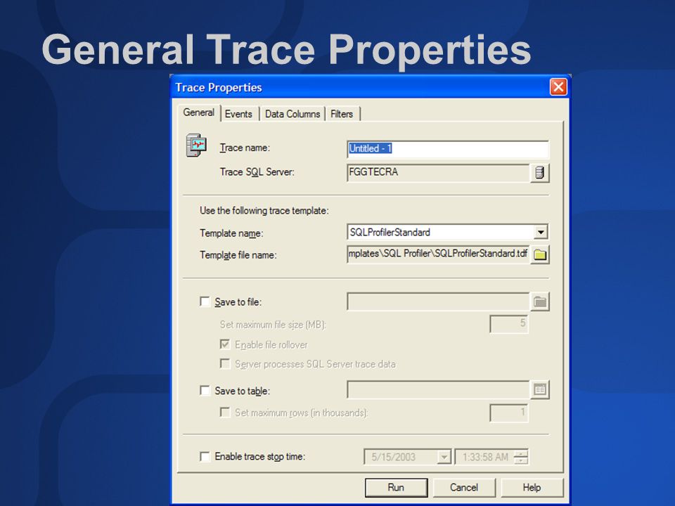Open the Data Columns tab
Image resolution: width=675 pixels, height=506 pixels.
coord(292,114)
